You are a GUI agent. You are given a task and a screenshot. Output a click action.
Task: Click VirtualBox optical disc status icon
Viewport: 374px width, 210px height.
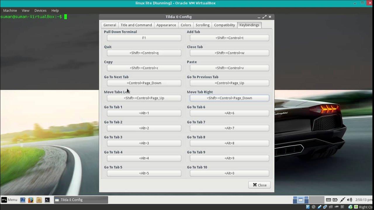point(314,207)
